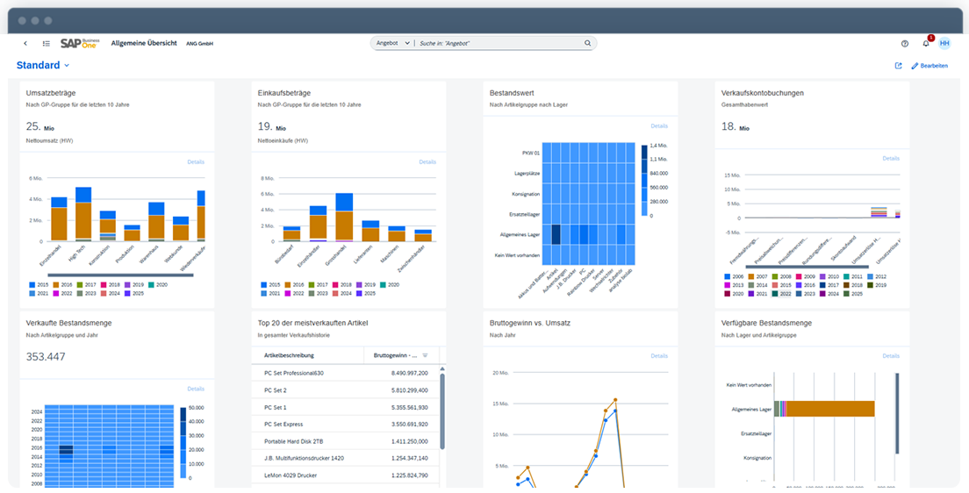Click the Bearbeiten edit button
This screenshot has height=493, width=969.
pos(930,66)
